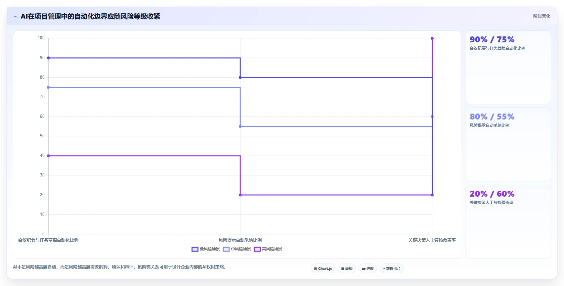Click the 中风险场景 legend color box
This screenshot has height=286, width=564.
click(x=226, y=249)
